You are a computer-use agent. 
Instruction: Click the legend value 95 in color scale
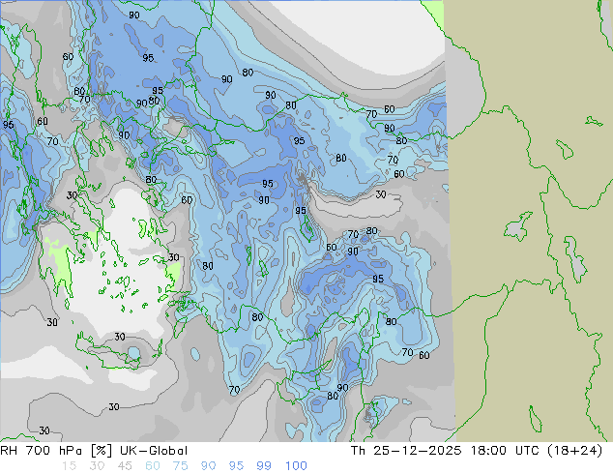[236, 466]
